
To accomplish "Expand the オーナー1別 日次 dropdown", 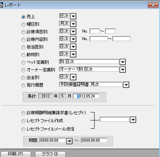I will pos(123,70).
